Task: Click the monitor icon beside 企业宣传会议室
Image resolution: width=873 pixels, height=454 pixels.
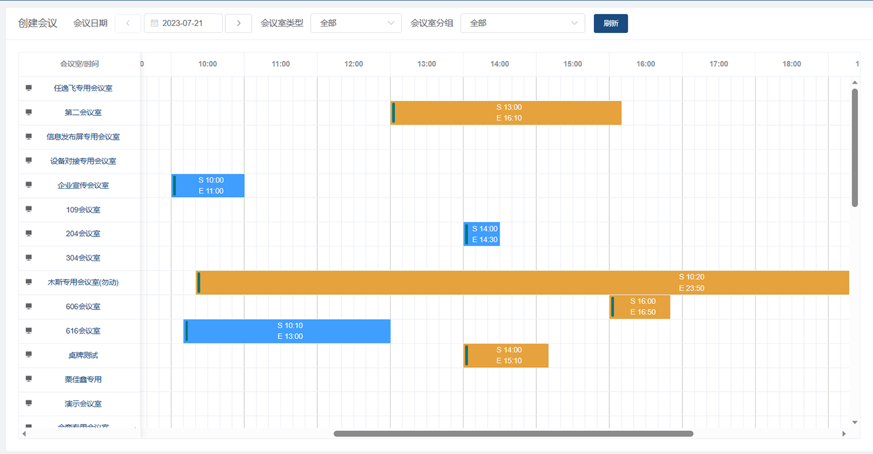Action: point(28,185)
